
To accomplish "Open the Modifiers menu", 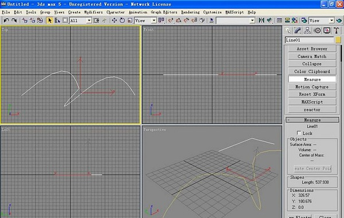I will [x=93, y=12].
